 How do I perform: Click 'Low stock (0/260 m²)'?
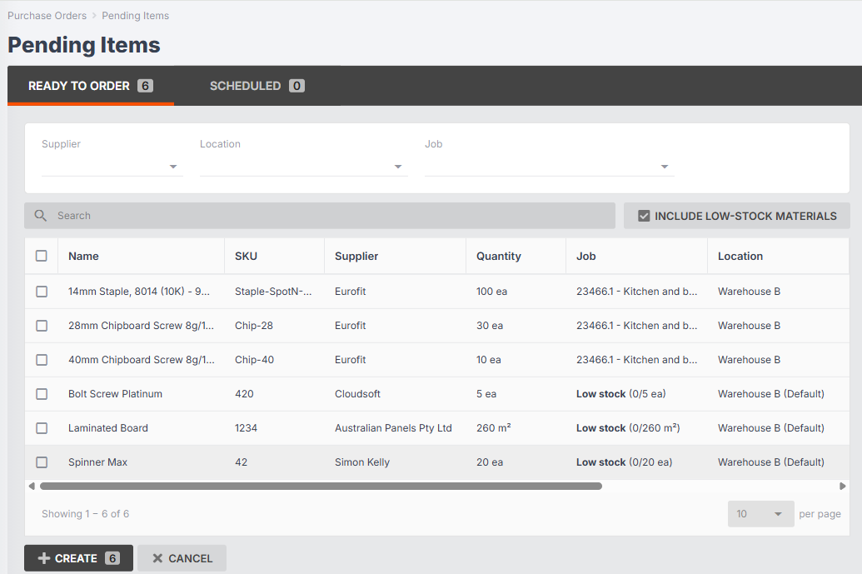coord(628,427)
